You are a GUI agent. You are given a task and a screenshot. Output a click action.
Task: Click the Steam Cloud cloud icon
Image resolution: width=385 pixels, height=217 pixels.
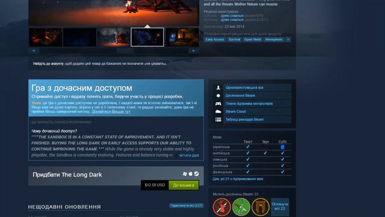(x=218, y=112)
